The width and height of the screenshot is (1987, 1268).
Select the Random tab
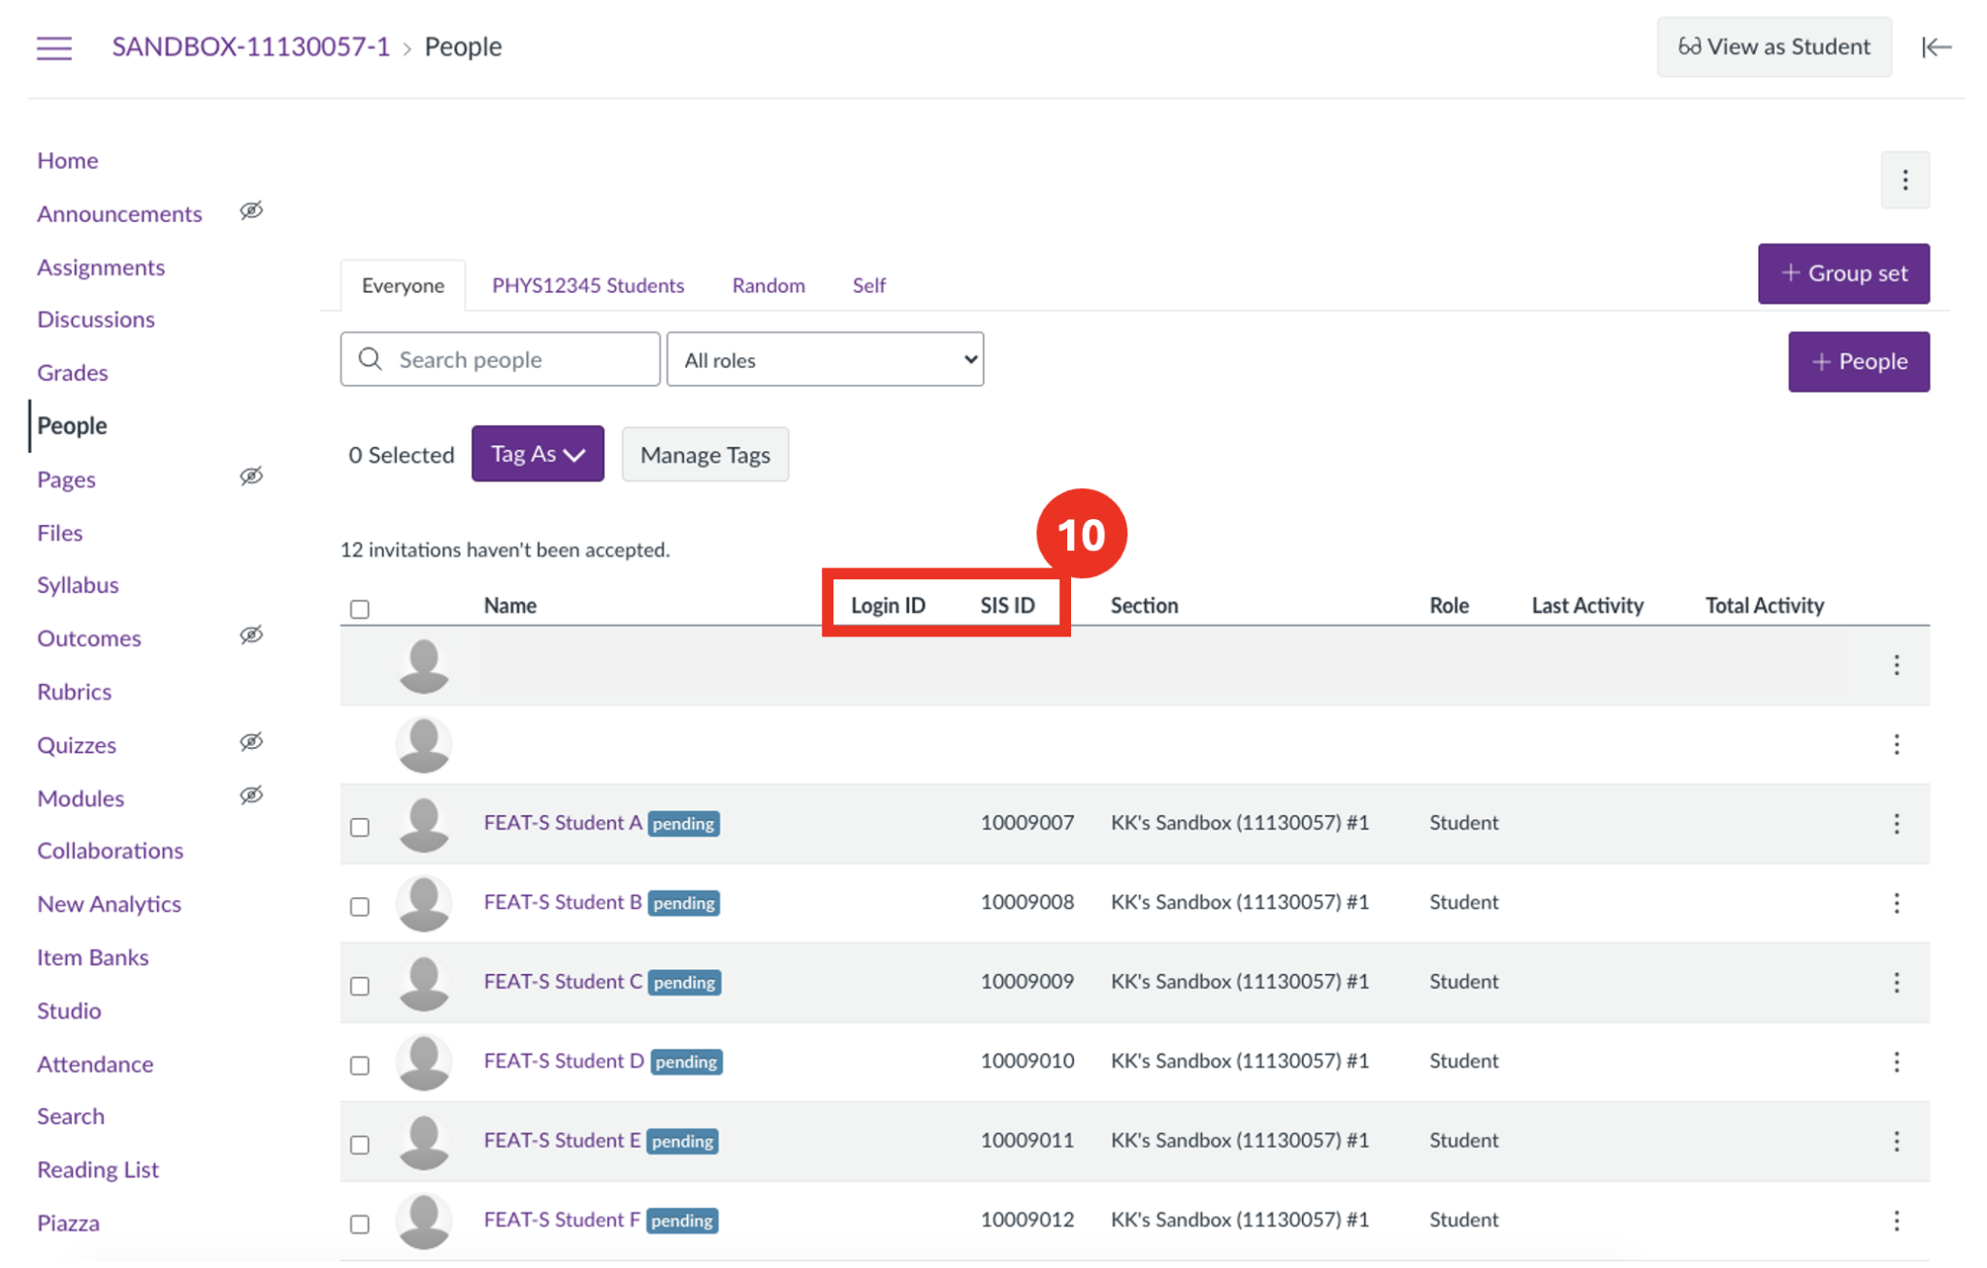click(767, 284)
